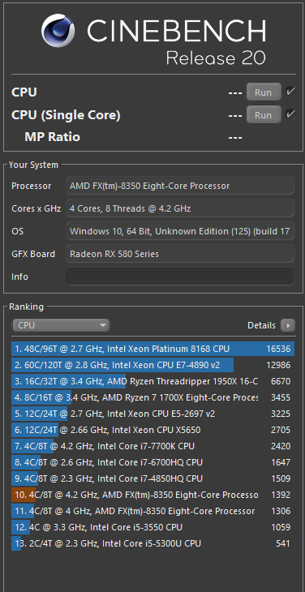This screenshot has height=592, width=305.
Task: Select the Processor name field
Action: tap(180, 186)
